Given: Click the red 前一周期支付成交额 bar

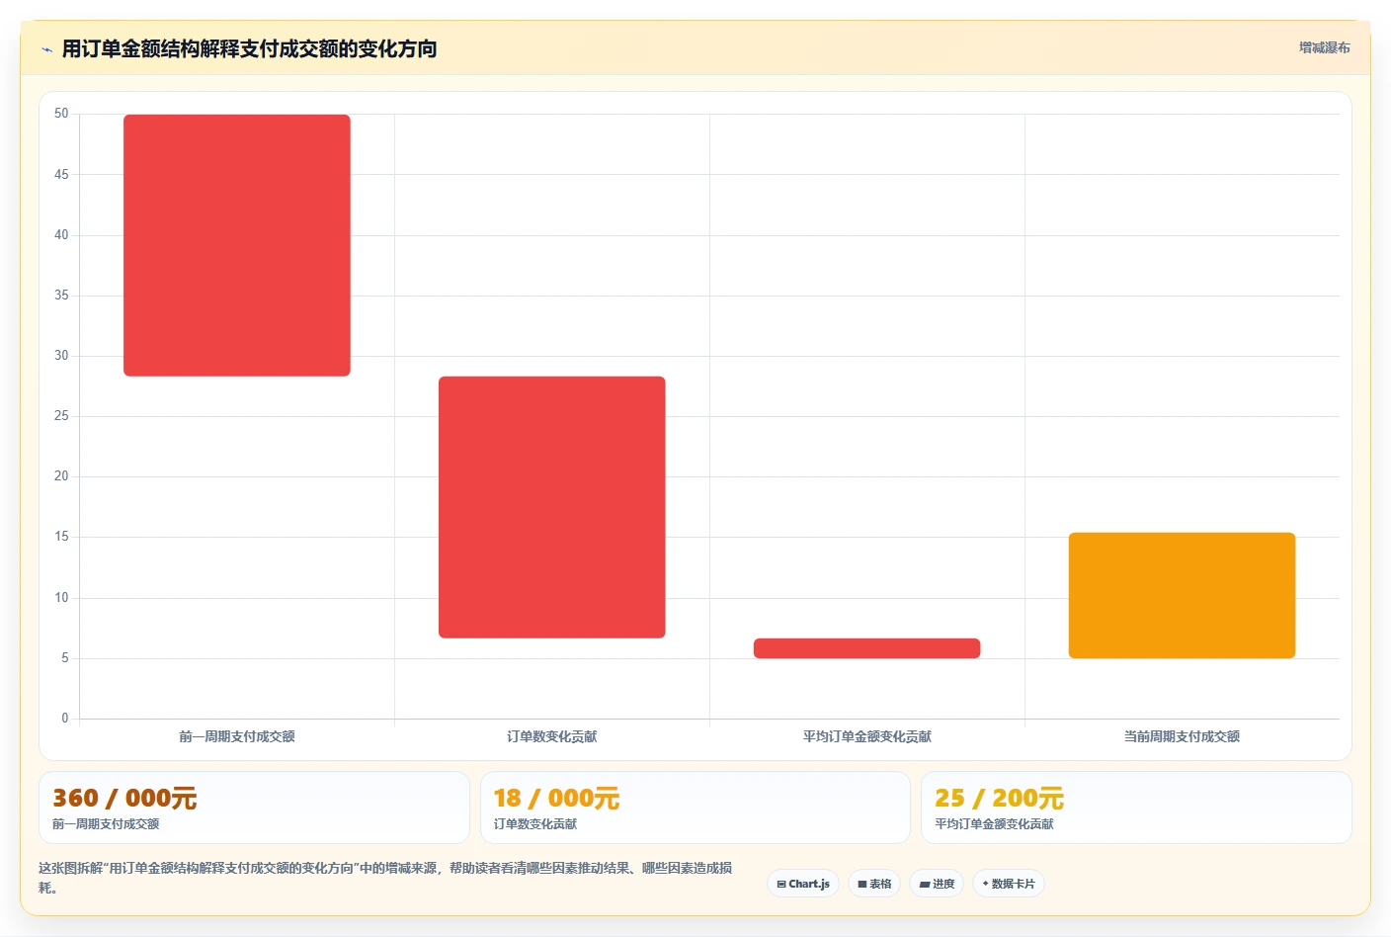Looking at the screenshot, I should tap(237, 245).
